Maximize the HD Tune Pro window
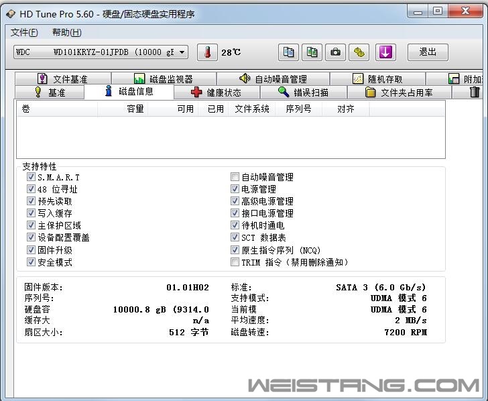This screenshot has width=488, height=401. pos(438,12)
